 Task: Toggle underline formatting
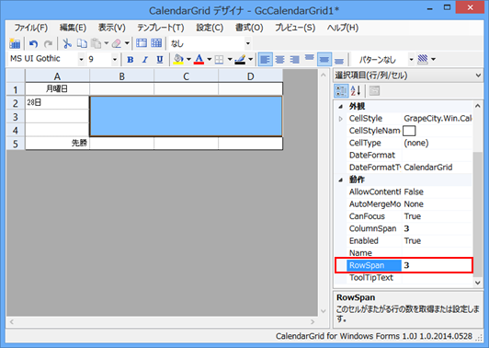click(x=160, y=59)
